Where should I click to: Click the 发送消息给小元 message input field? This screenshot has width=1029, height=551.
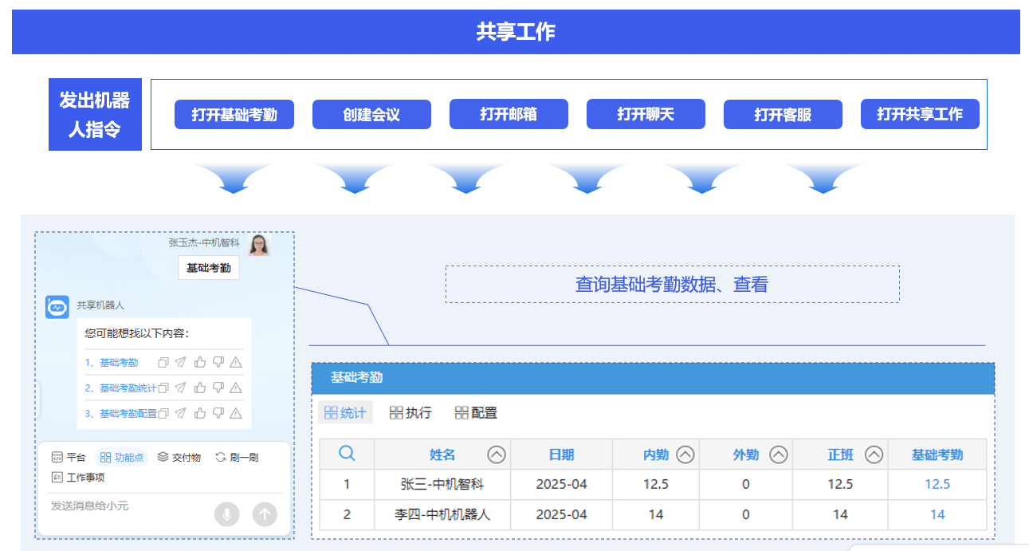(128, 506)
